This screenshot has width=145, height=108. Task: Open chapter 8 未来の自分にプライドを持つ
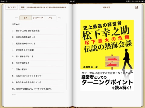(x=38, y=76)
